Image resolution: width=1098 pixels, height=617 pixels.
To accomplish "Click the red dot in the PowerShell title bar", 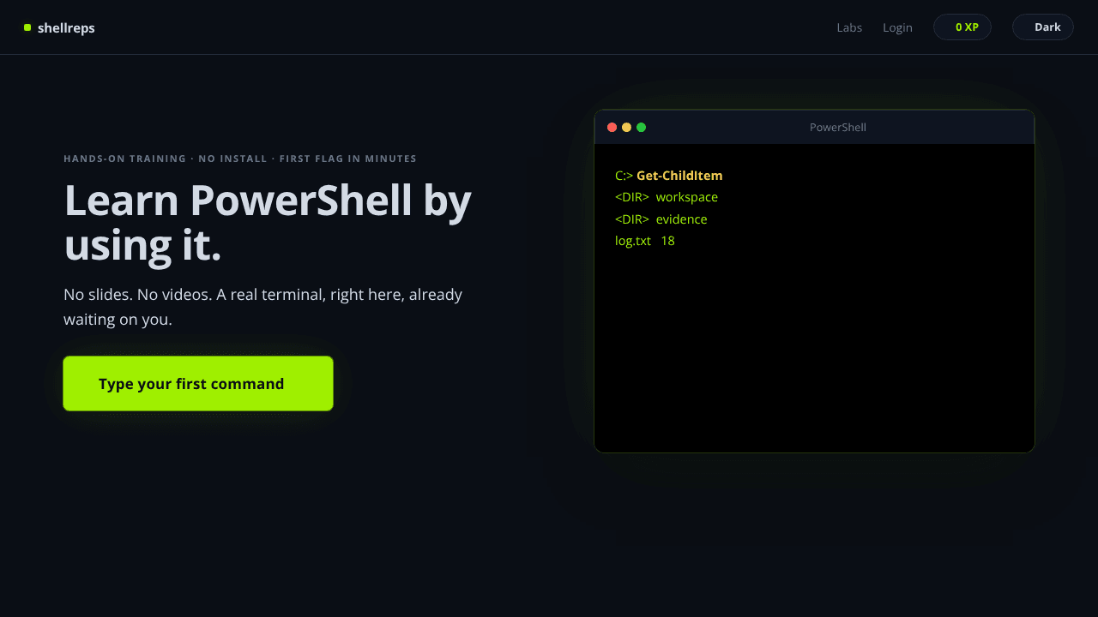I will 612,128.
